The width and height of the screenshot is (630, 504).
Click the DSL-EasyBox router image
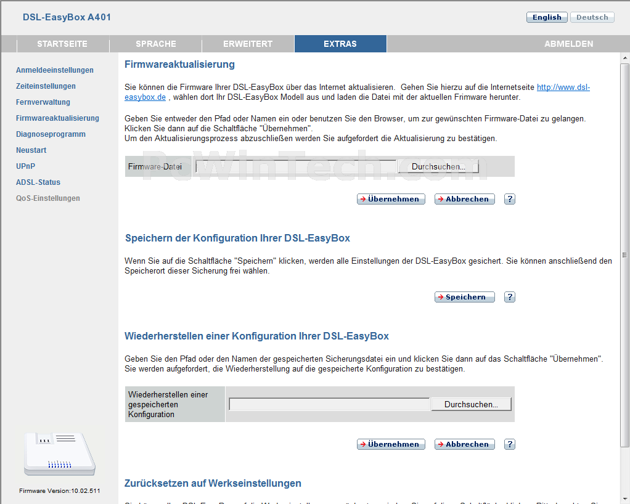(x=59, y=454)
